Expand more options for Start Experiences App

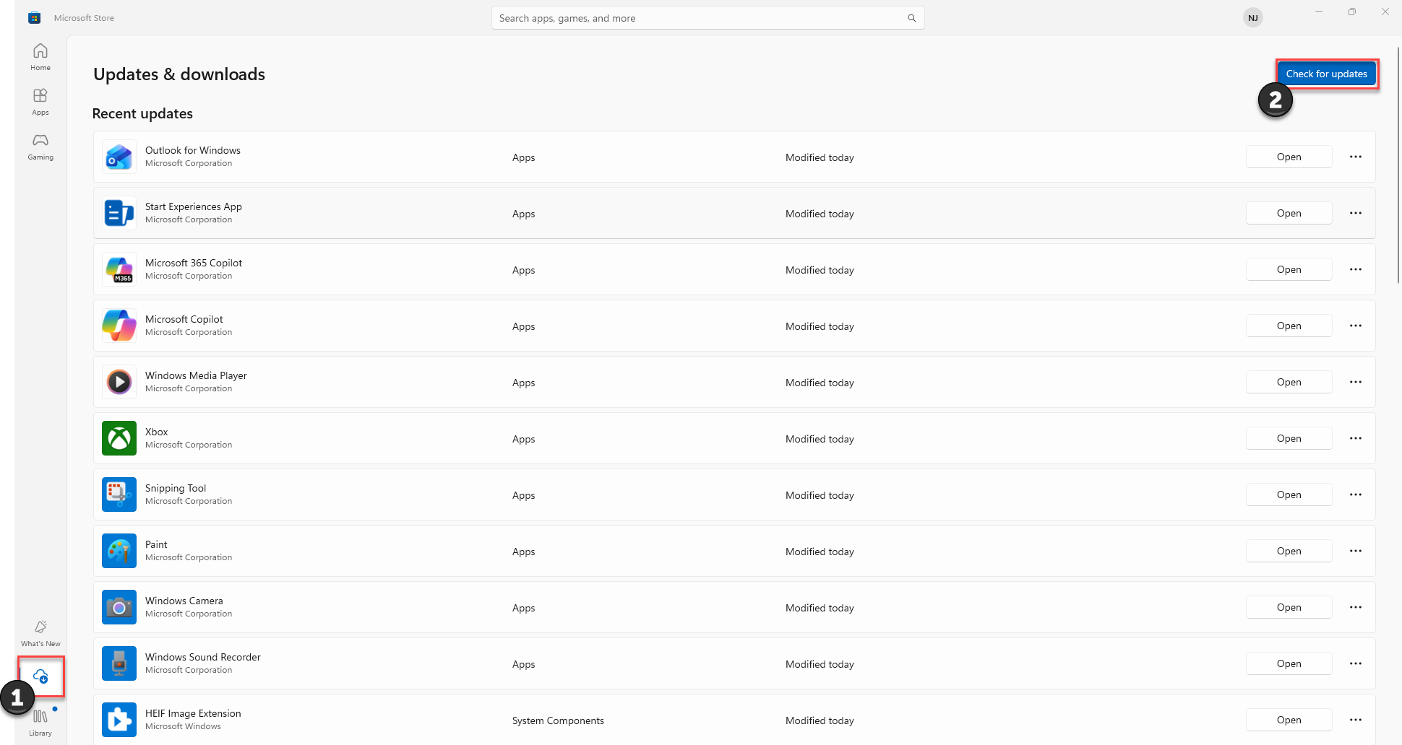[x=1355, y=213]
